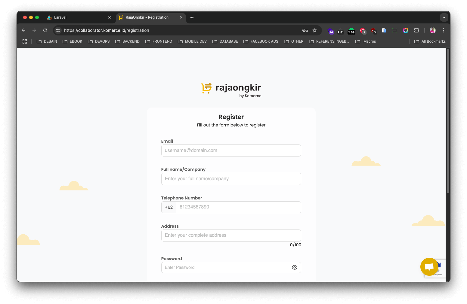Close the Laravel tab
Image resolution: width=467 pixels, height=304 pixels.
coord(110,17)
